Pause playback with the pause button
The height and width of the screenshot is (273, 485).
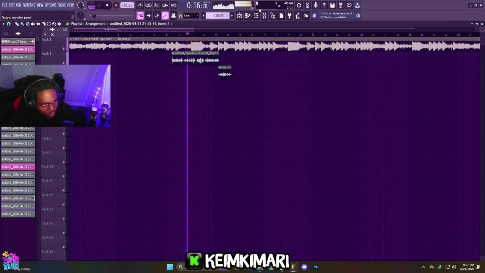(99, 5)
